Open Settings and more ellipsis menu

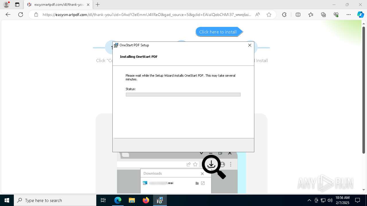click(x=349, y=15)
